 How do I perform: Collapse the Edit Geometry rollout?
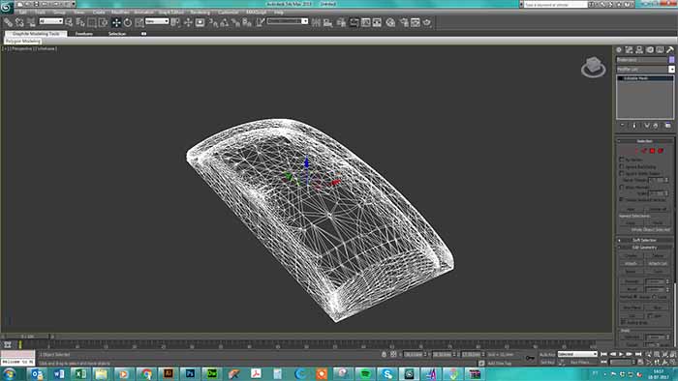click(x=644, y=248)
